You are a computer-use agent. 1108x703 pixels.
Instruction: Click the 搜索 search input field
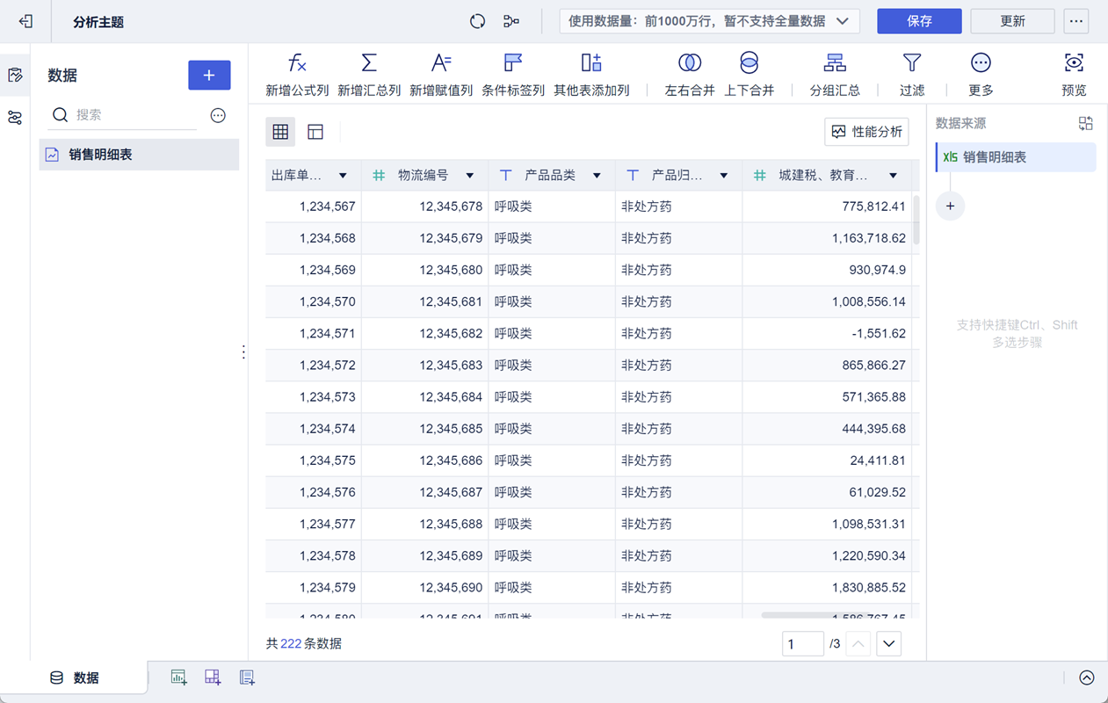[132, 115]
